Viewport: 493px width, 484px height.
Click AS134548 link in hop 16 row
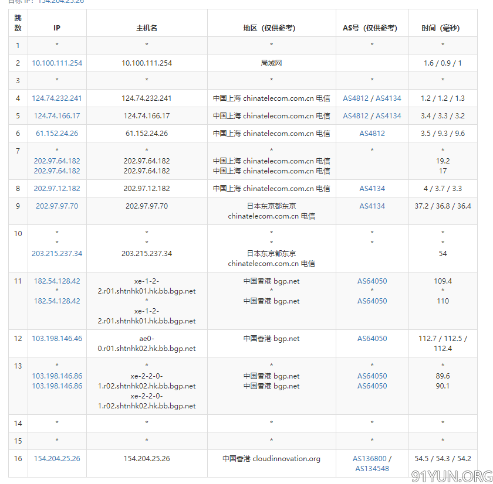point(372,469)
